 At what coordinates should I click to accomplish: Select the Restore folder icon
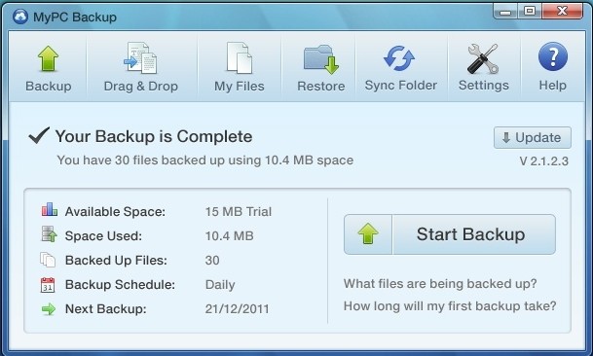pos(321,59)
